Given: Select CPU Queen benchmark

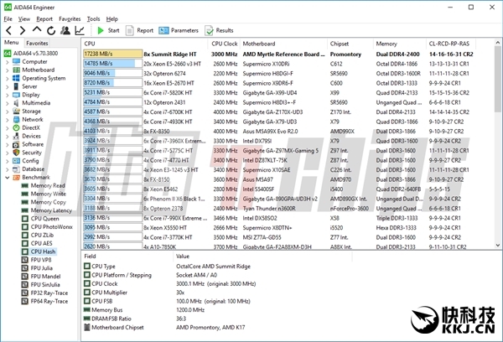Looking at the screenshot, I should pyautogui.click(x=44, y=219).
